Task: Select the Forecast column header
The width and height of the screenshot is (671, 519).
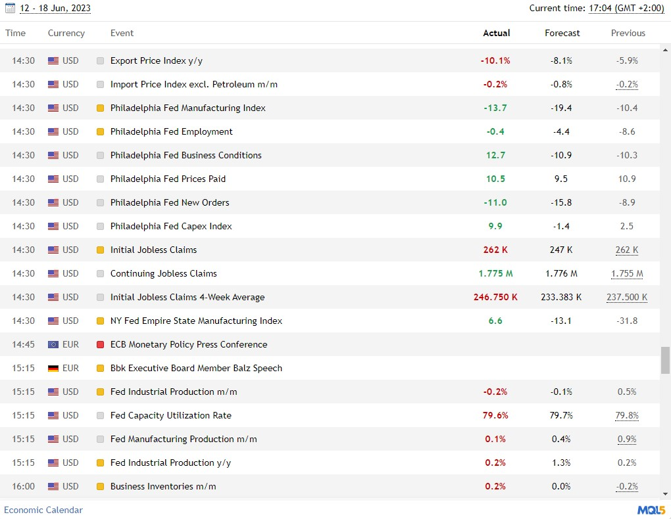Action: [x=562, y=33]
